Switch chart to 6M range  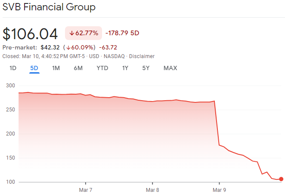tap(78, 68)
